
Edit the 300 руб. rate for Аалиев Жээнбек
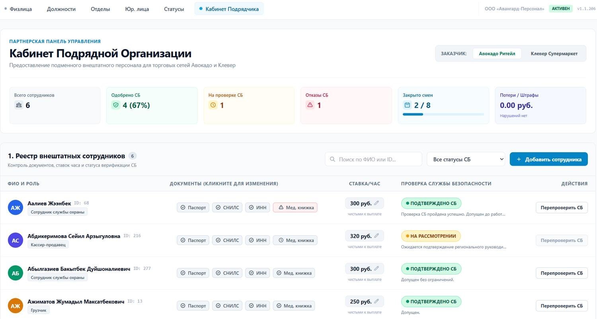click(x=365, y=203)
